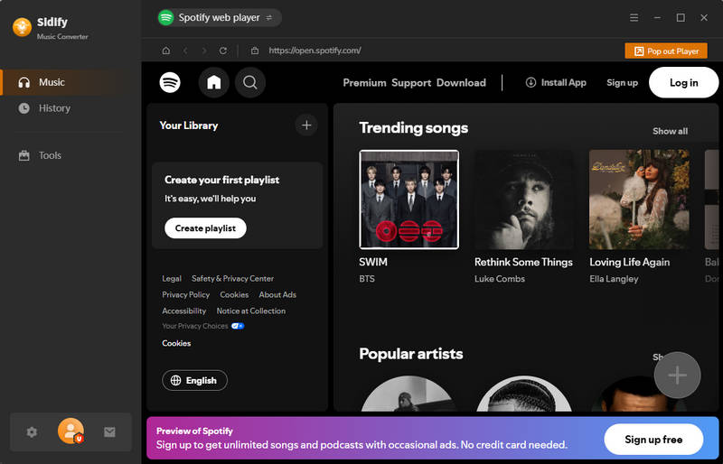Select second popular artist with braids thumbnail
This screenshot has width=723, height=464.
(524, 394)
